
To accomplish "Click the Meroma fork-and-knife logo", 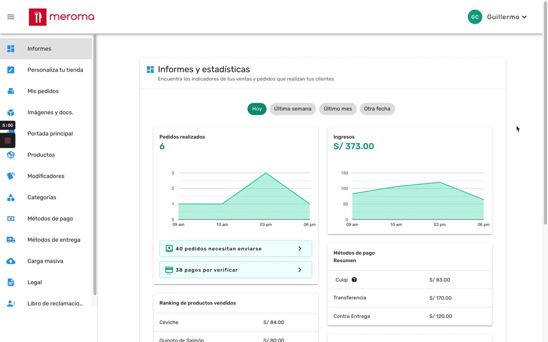I will pyautogui.click(x=38, y=17).
